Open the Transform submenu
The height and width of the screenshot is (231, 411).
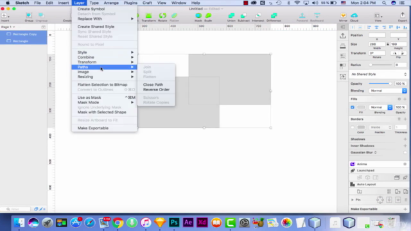tap(104, 62)
